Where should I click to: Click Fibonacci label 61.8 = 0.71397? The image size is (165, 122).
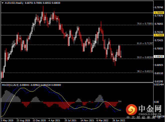145,43
